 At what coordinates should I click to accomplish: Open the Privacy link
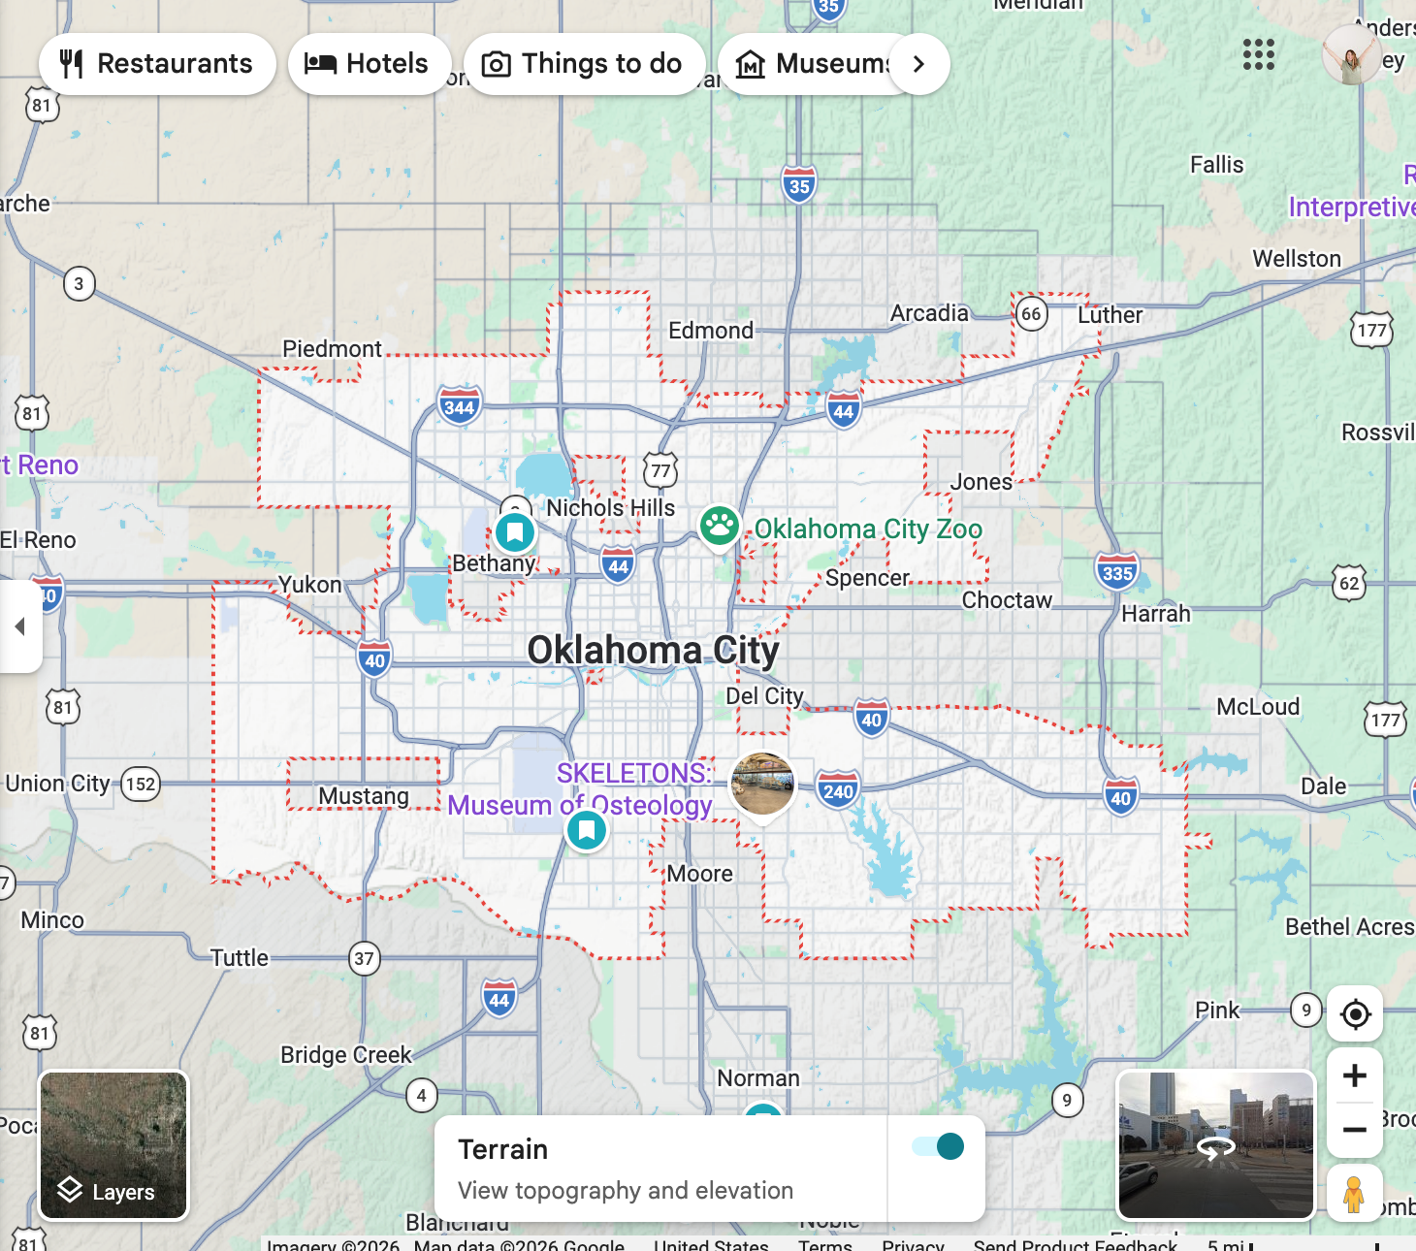pyautogui.click(x=913, y=1245)
